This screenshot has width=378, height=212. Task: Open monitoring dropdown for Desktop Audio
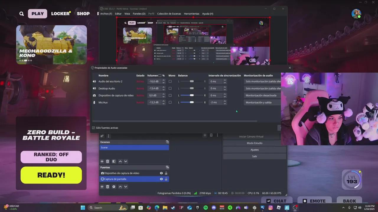coord(262,88)
